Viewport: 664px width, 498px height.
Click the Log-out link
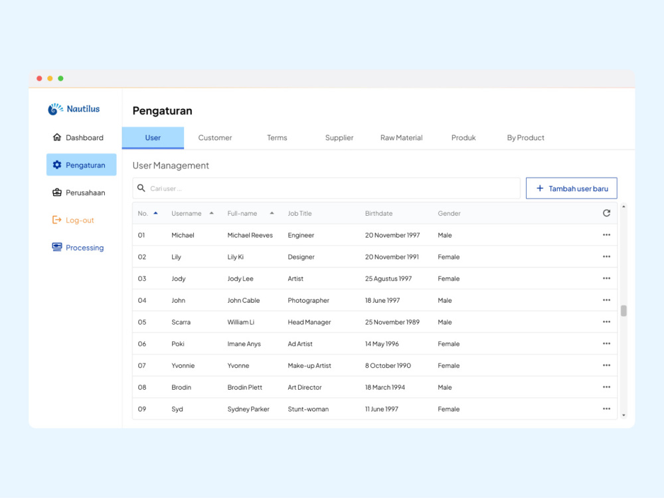(80, 220)
